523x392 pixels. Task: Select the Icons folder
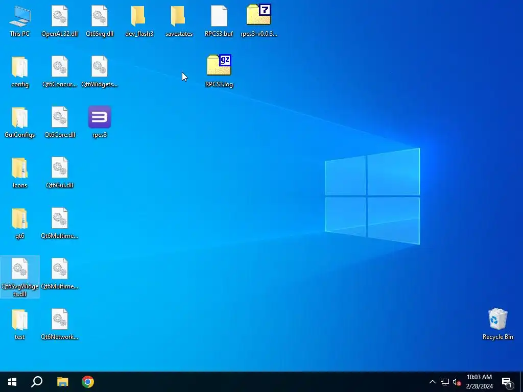20,173
